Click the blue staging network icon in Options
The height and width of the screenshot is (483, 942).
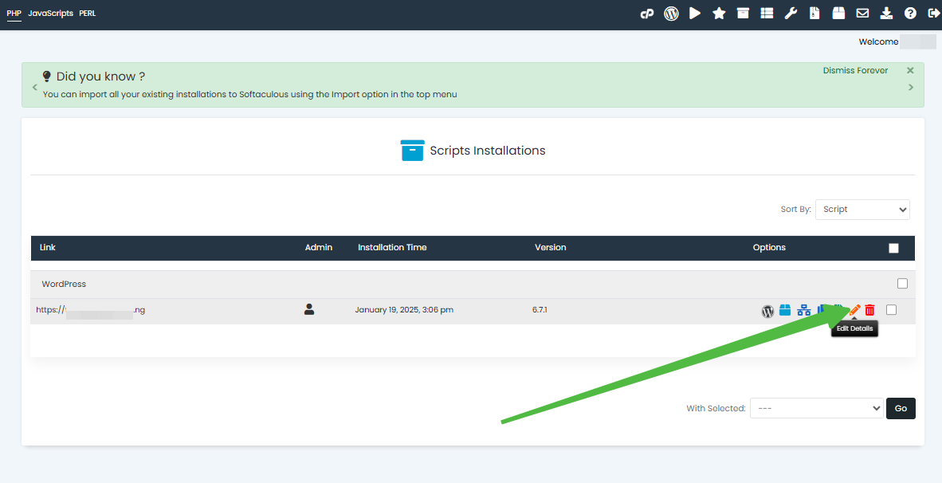pos(804,310)
